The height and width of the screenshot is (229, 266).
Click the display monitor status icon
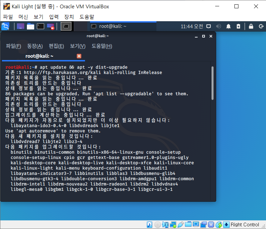(196, 224)
